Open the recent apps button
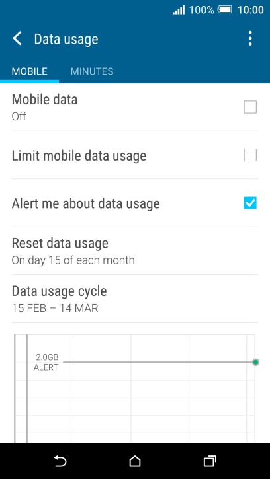Screen dimensions: 270x479 (210, 461)
